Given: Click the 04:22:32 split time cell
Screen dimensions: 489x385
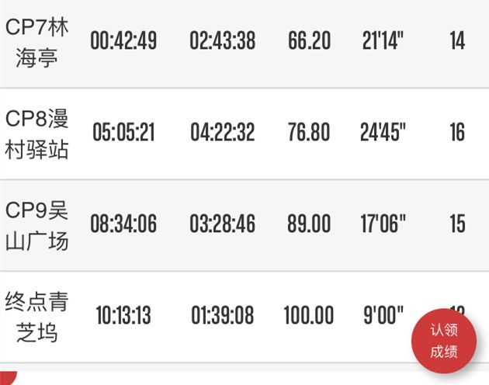Looking at the screenshot, I should [x=222, y=133].
